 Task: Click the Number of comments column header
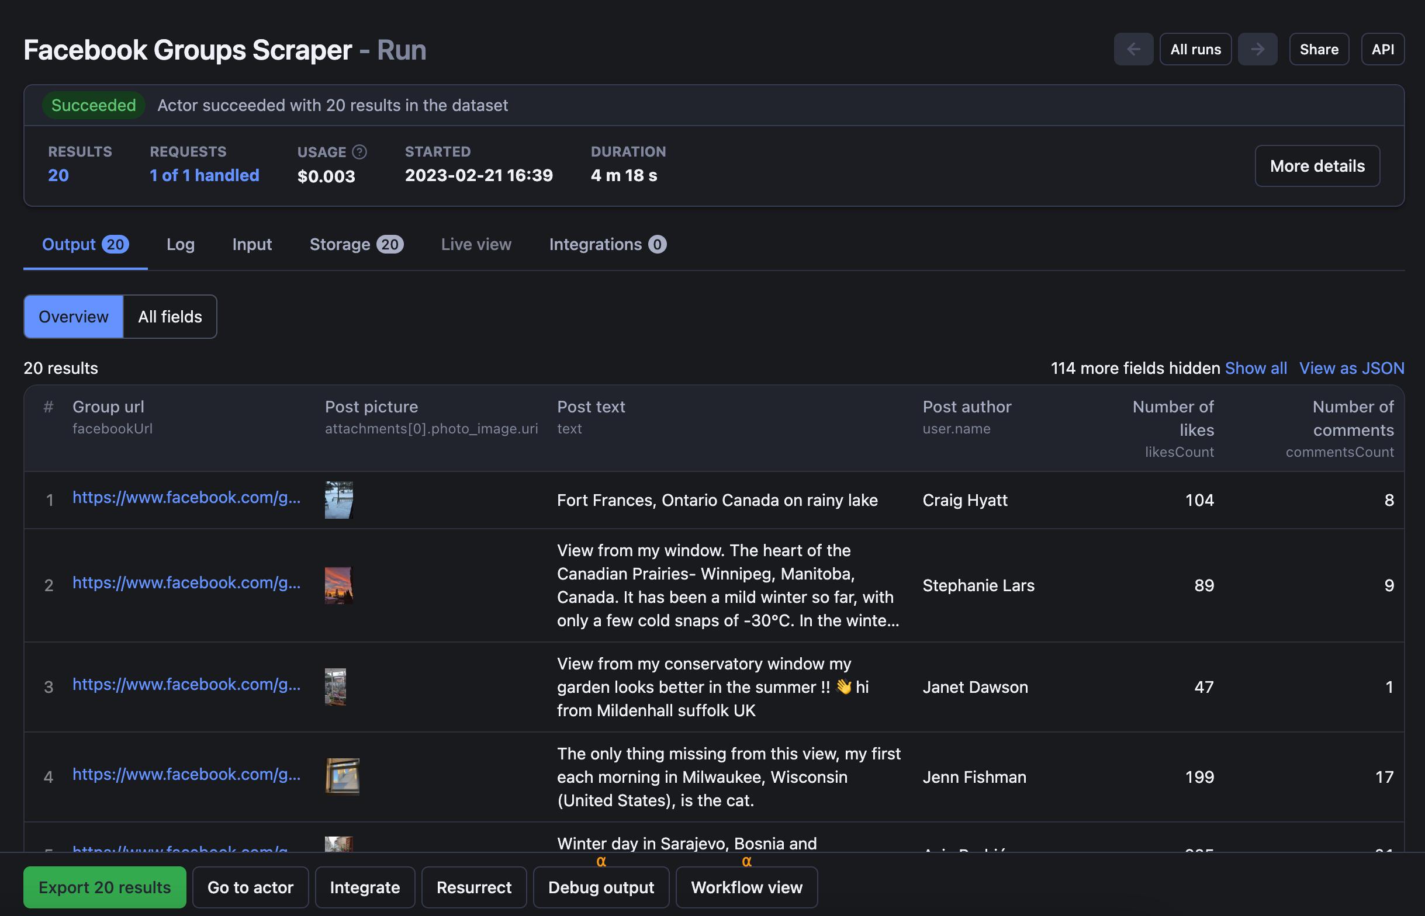pos(1353,418)
